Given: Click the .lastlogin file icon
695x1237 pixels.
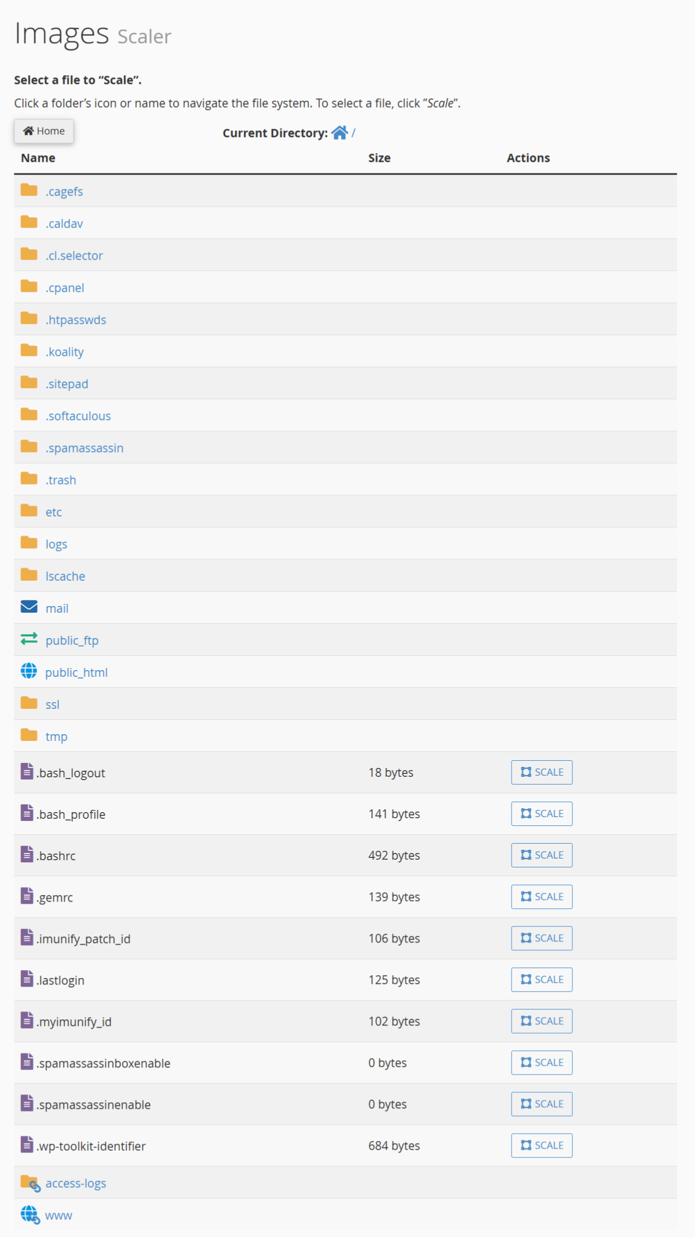Looking at the screenshot, I should 27,978.
